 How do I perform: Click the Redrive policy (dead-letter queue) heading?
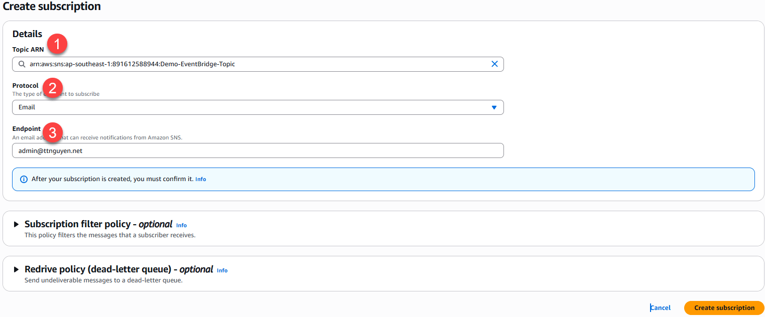[x=118, y=269]
